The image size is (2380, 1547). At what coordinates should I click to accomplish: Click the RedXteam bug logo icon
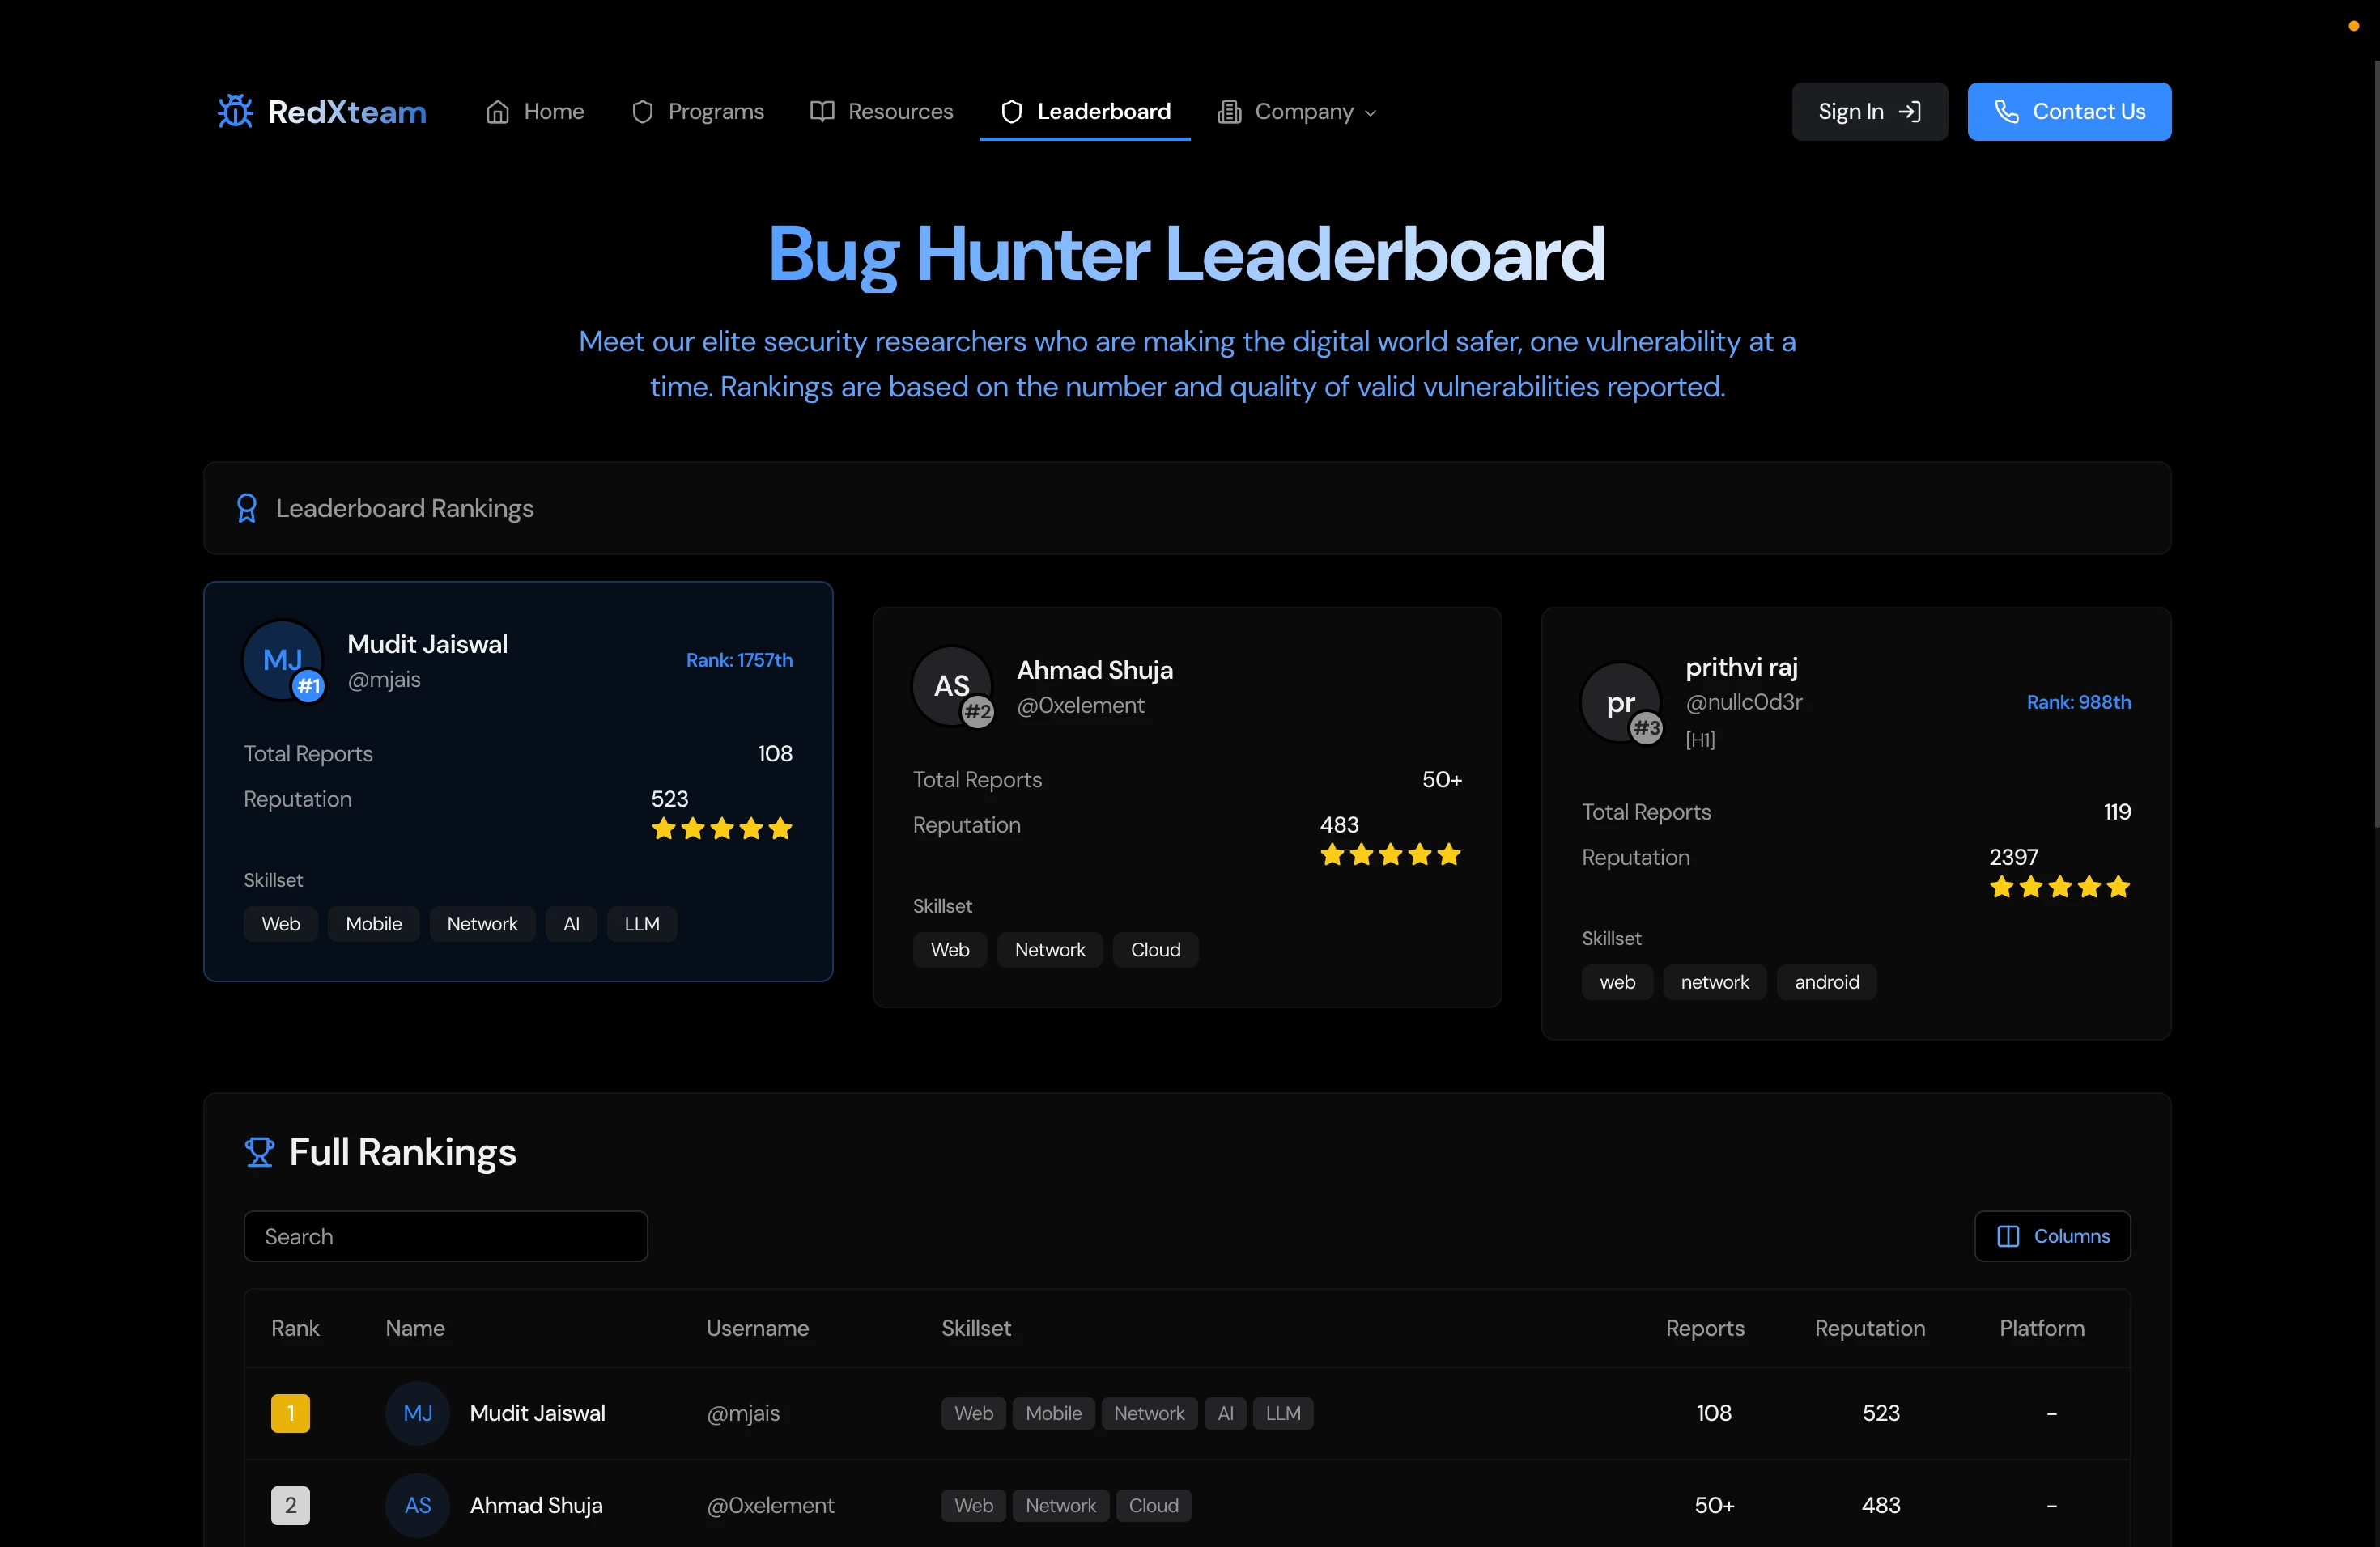tap(236, 111)
